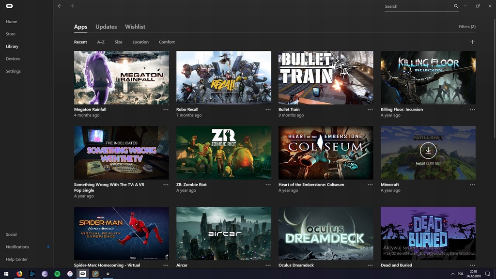The height and width of the screenshot is (279, 496).
Task: Click the "ZR: Zombie Riot" title text
Action: pyautogui.click(x=191, y=185)
